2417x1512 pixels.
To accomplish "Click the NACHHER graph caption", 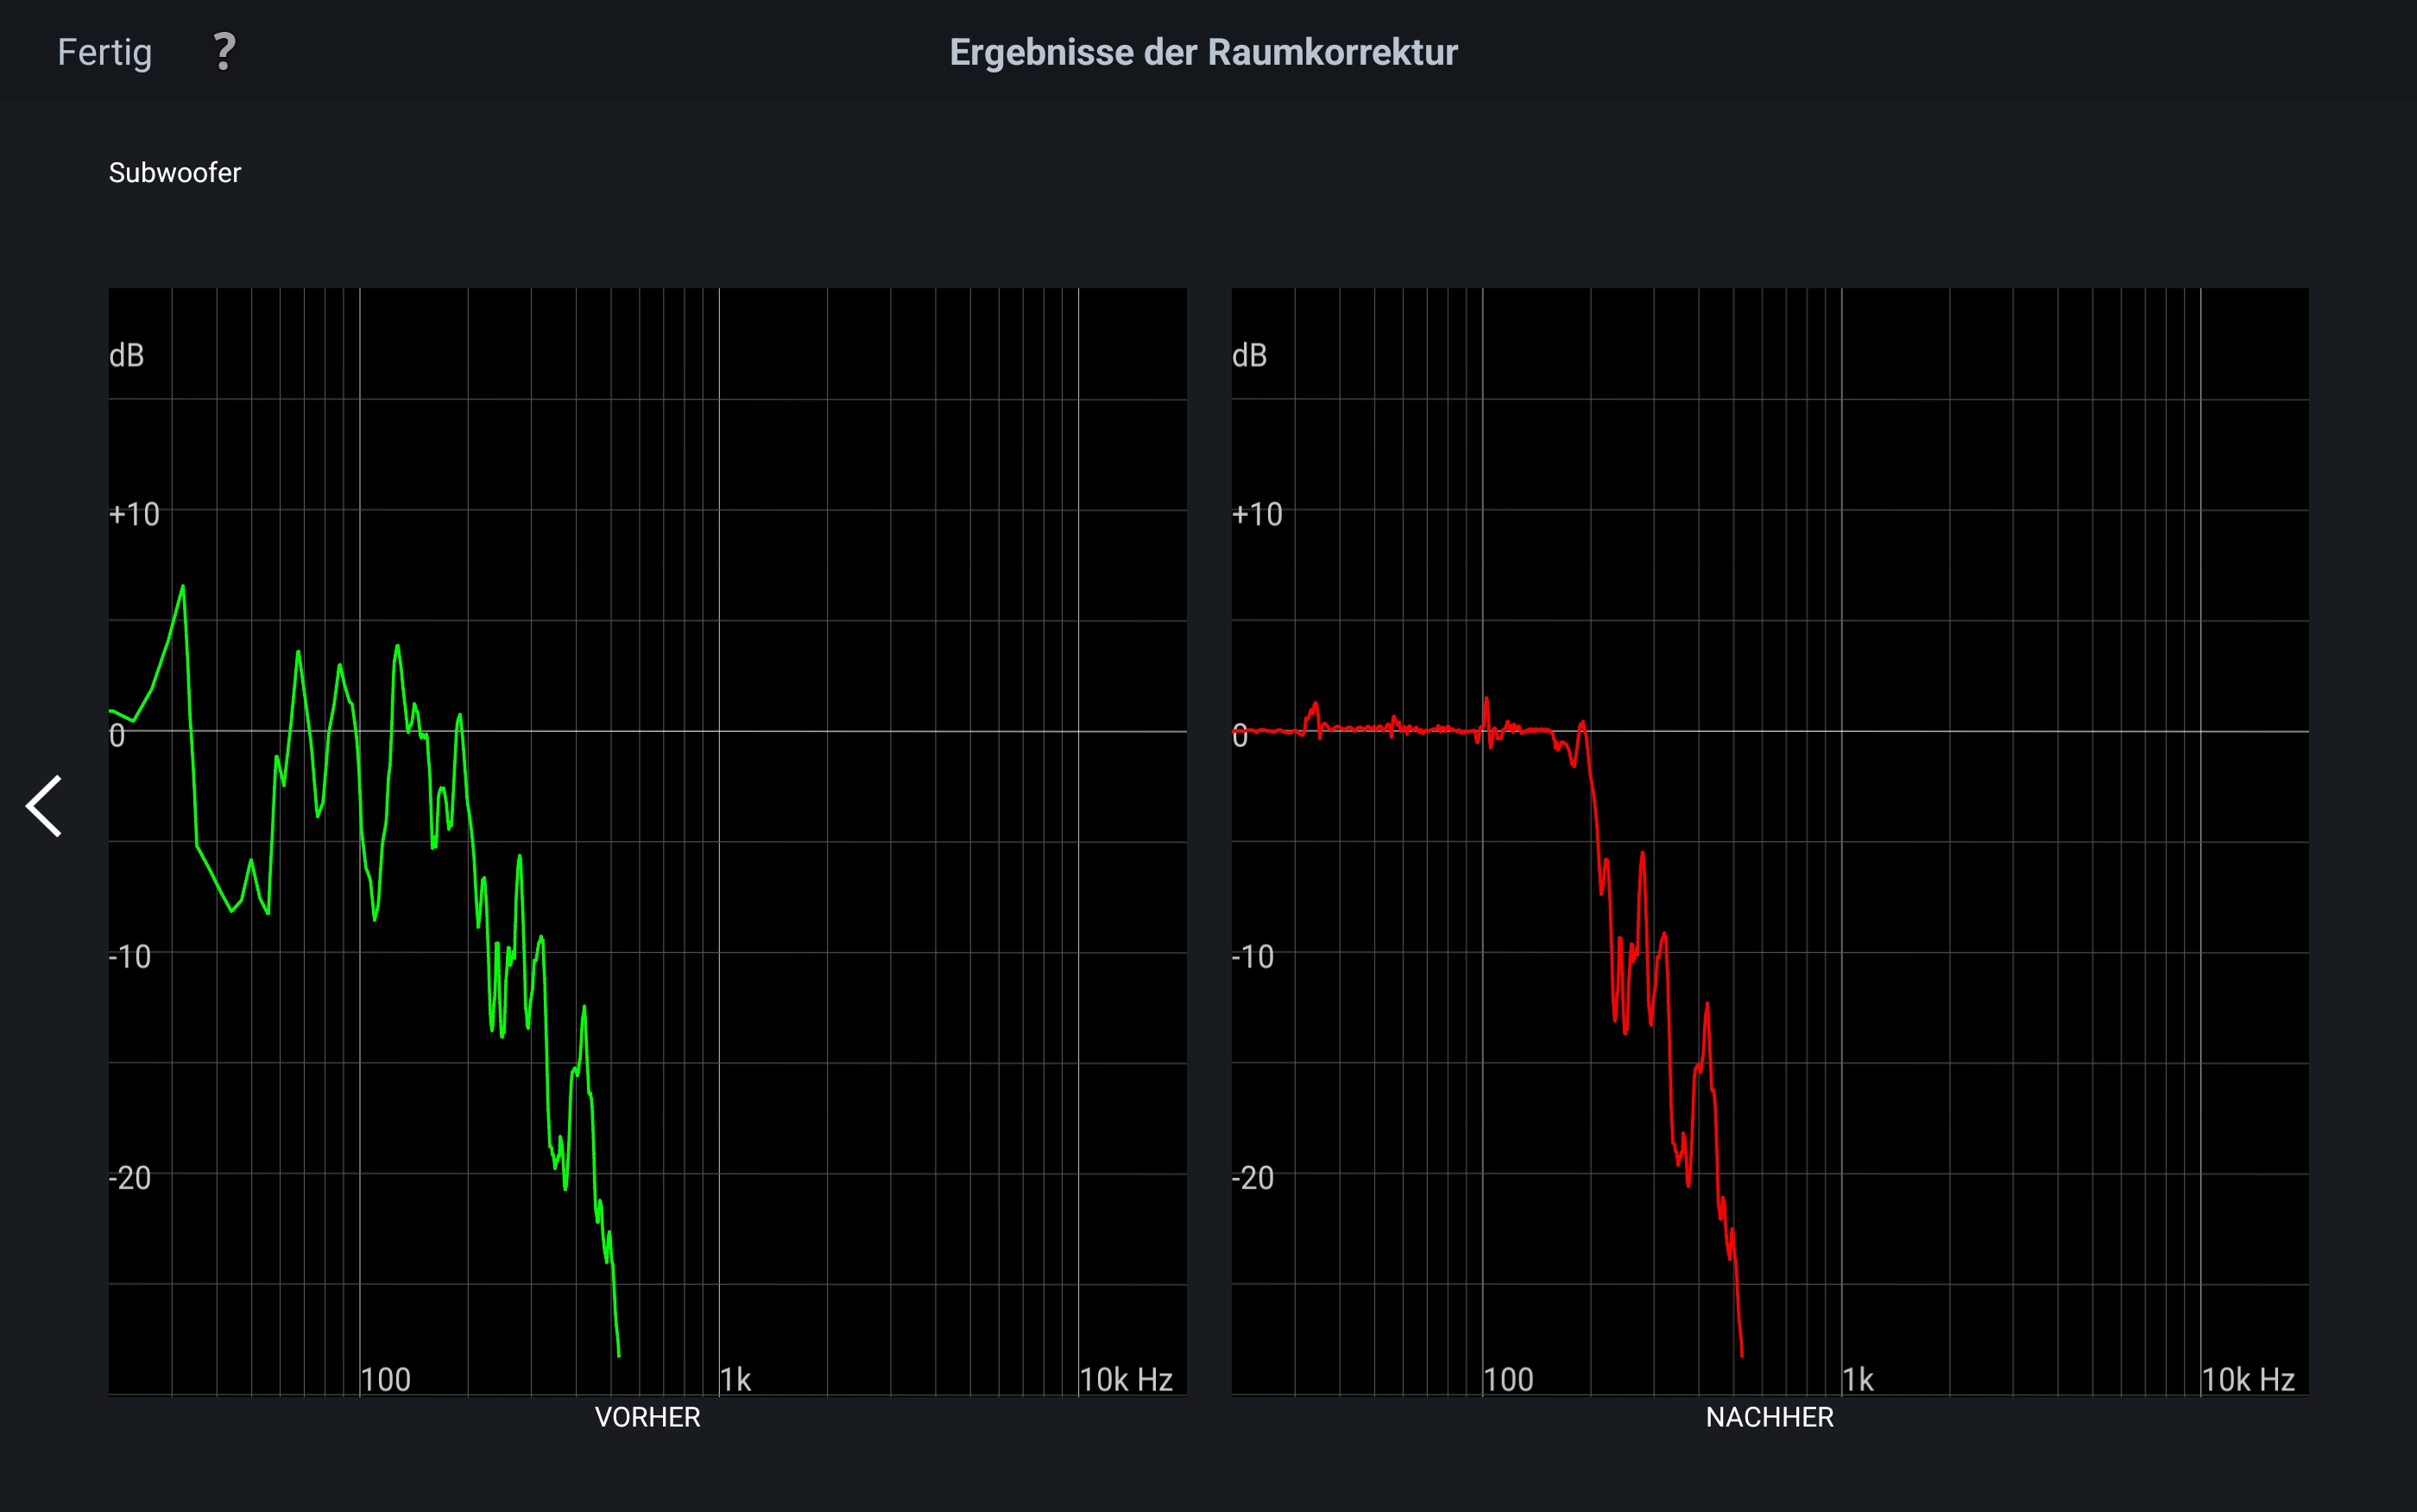I will coord(1769,1417).
